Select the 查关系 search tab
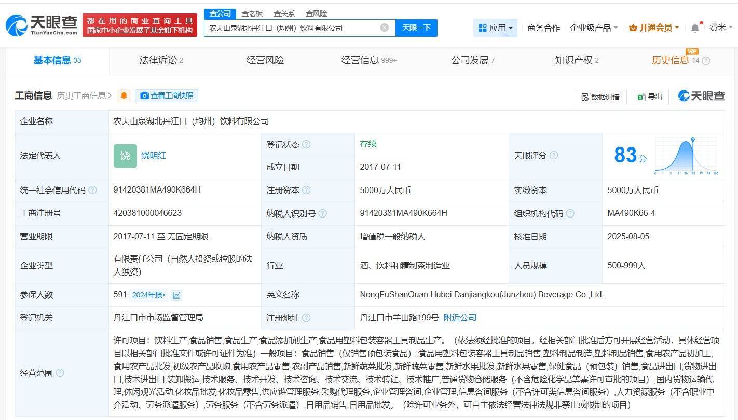 (284, 13)
